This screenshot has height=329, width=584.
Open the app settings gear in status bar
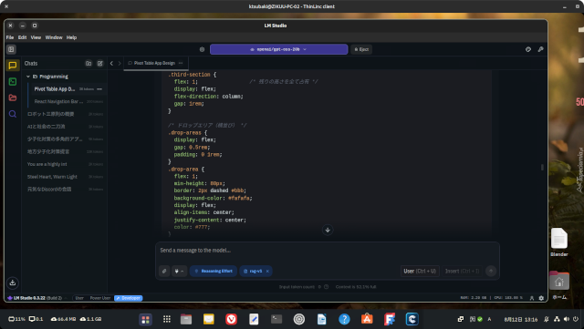[541, 298]
